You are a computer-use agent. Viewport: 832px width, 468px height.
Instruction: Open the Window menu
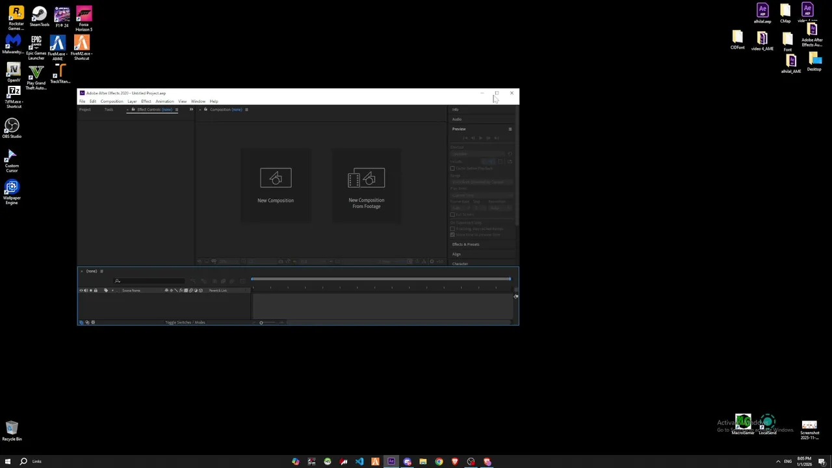(x=198, y=101)
